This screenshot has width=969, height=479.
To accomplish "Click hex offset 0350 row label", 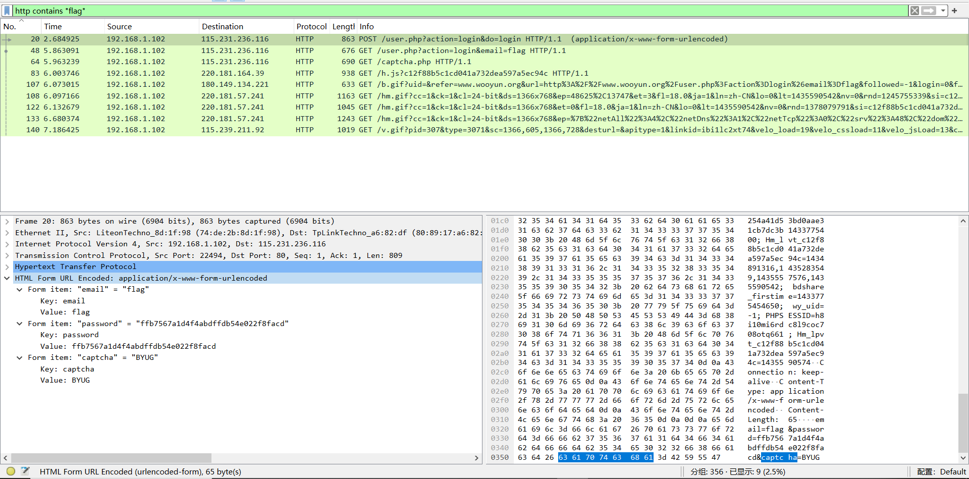I will 500,457.
